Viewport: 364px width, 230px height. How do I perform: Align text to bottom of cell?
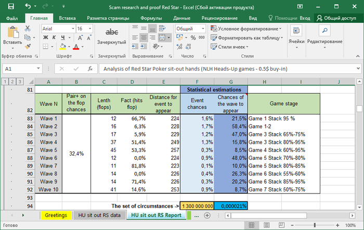click(x=152, y=28)
